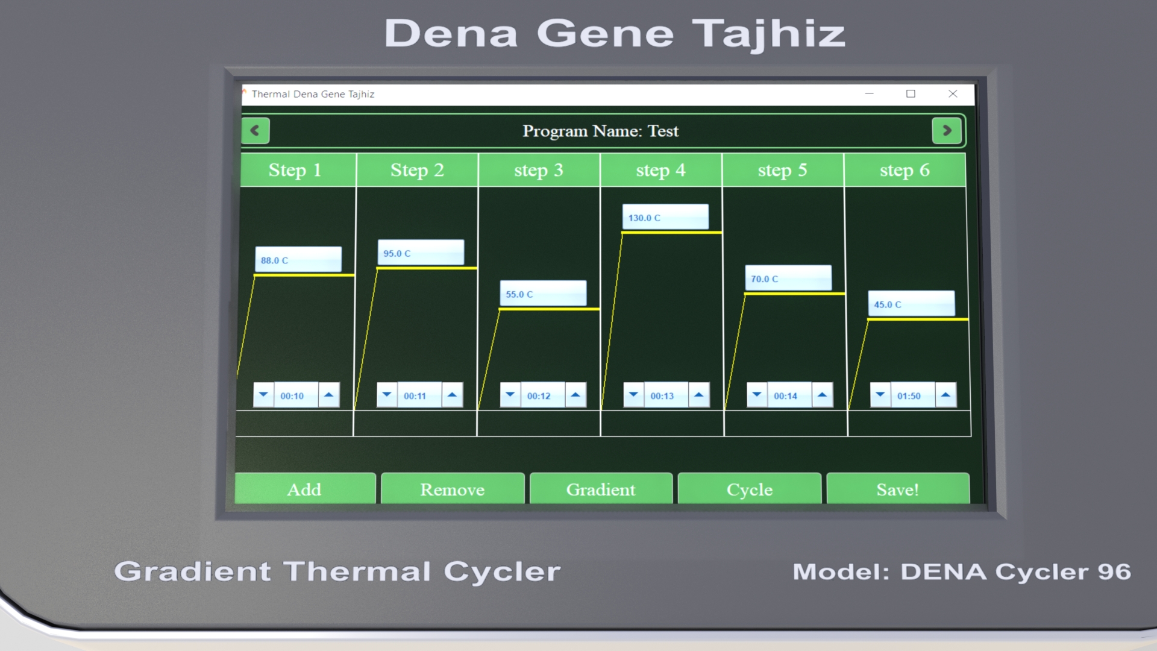Decrease Step 1 time with down arrow
This screenshot has width=1157, height=651.
coord(263,395)
